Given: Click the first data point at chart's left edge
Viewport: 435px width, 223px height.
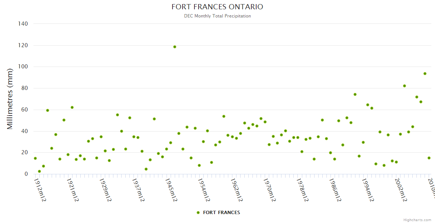Looking at the screenshot, I should (35, 158).
